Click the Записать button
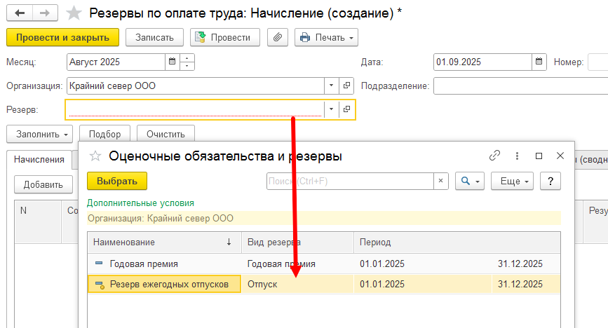Viewport: 608px width, 328px height. [154, 38]
